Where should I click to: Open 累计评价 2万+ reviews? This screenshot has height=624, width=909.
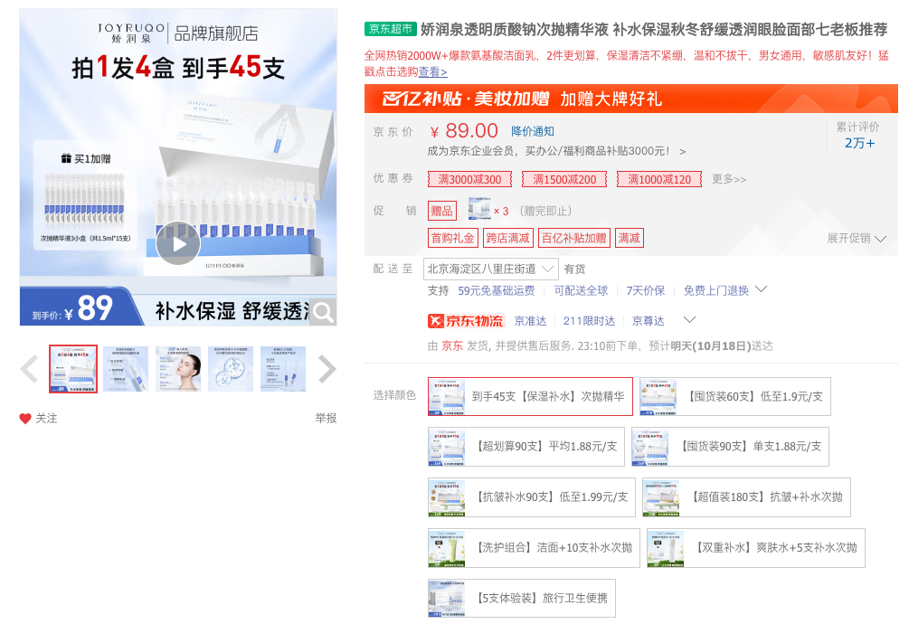(858, 136)
